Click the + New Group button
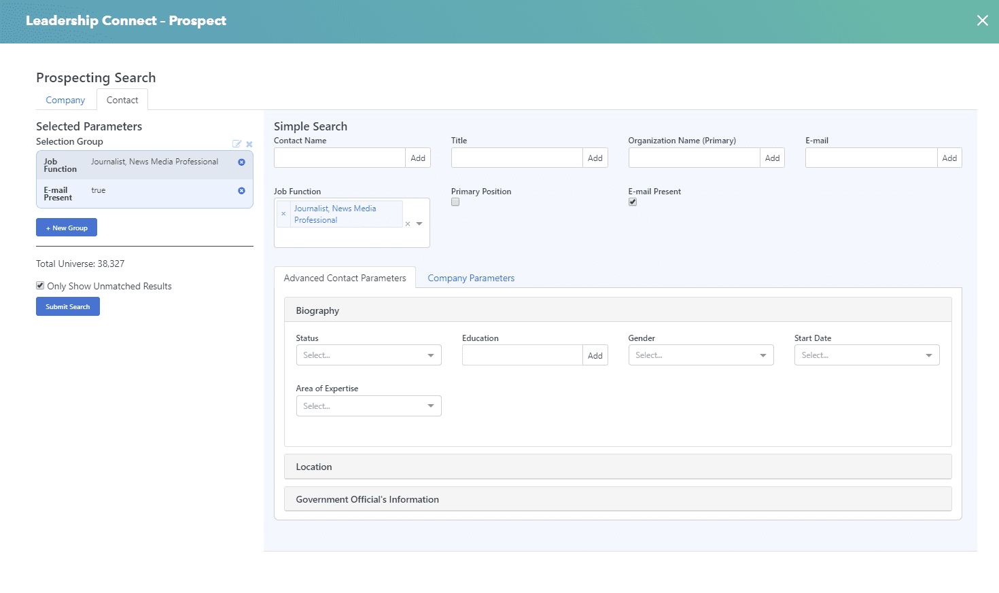This screenshot has width=999, height=593. click(67, 228)
